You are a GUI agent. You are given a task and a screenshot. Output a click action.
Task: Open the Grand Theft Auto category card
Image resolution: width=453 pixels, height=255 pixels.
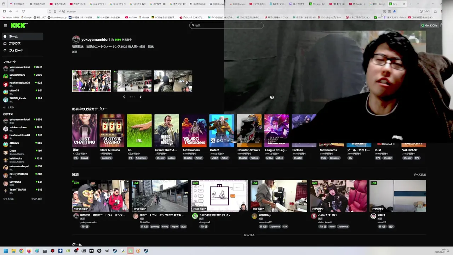coord(167,131)
